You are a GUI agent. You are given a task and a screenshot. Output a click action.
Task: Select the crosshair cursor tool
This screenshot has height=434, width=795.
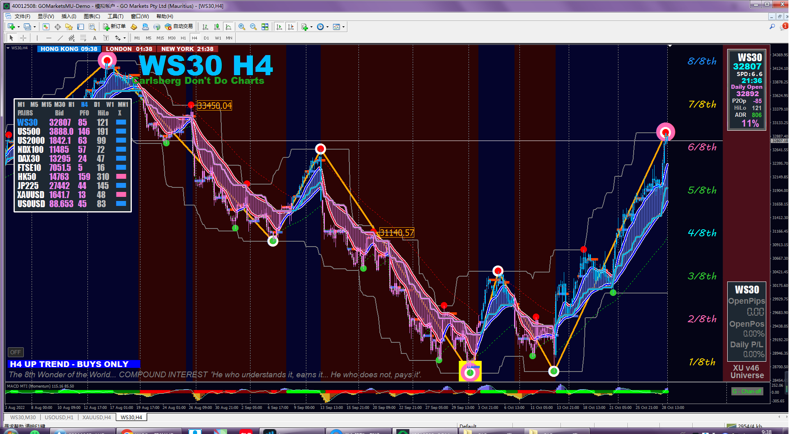coord(23,38)
